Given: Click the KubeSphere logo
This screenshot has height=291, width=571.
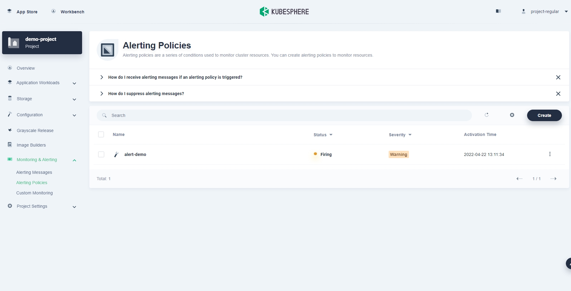Looking at the screenshot, I should point(284,12).
